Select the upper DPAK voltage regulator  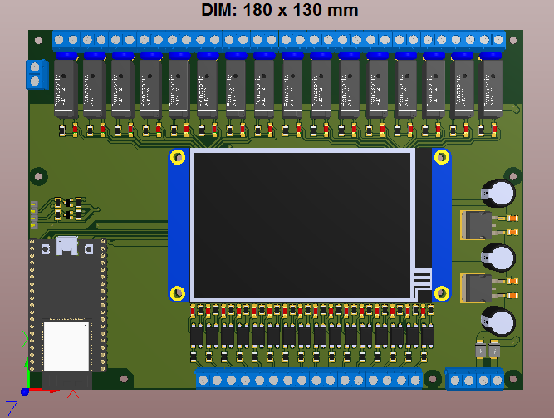476,225
